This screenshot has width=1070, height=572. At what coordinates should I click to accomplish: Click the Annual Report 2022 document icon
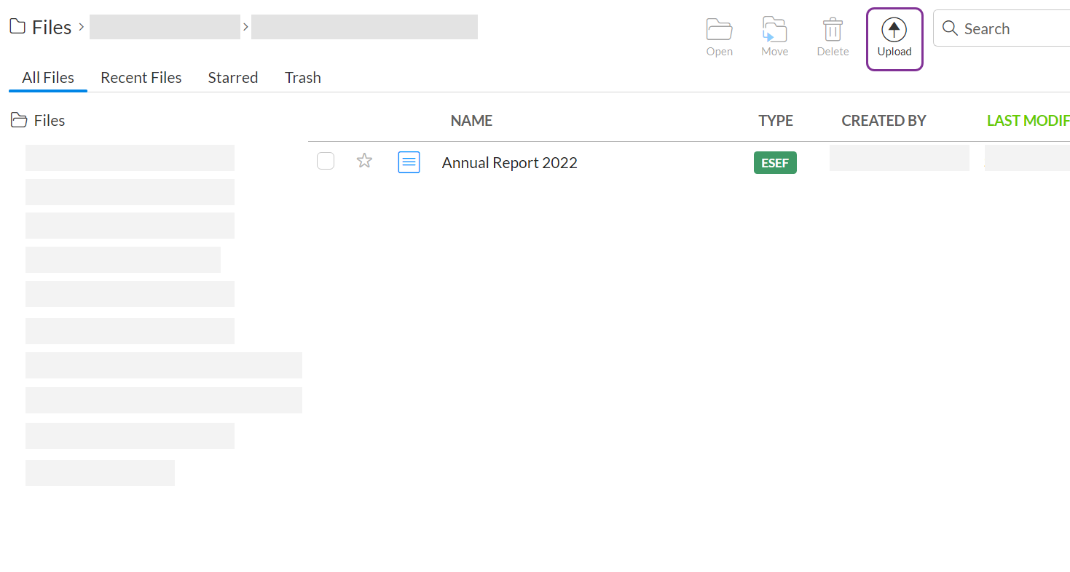pyautogui.click(x=409, y=162)
